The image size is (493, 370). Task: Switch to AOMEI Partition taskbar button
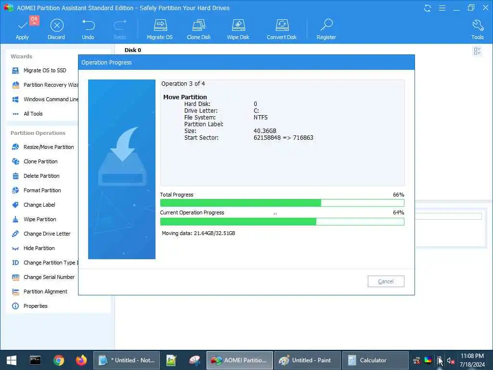[240, 360]
